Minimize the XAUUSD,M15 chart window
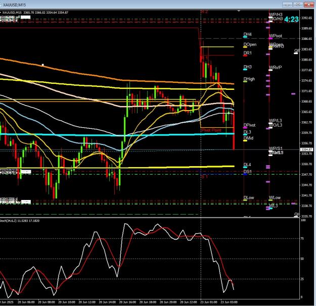The width and height of the screenshot is (316, 306). click(287, 5)
